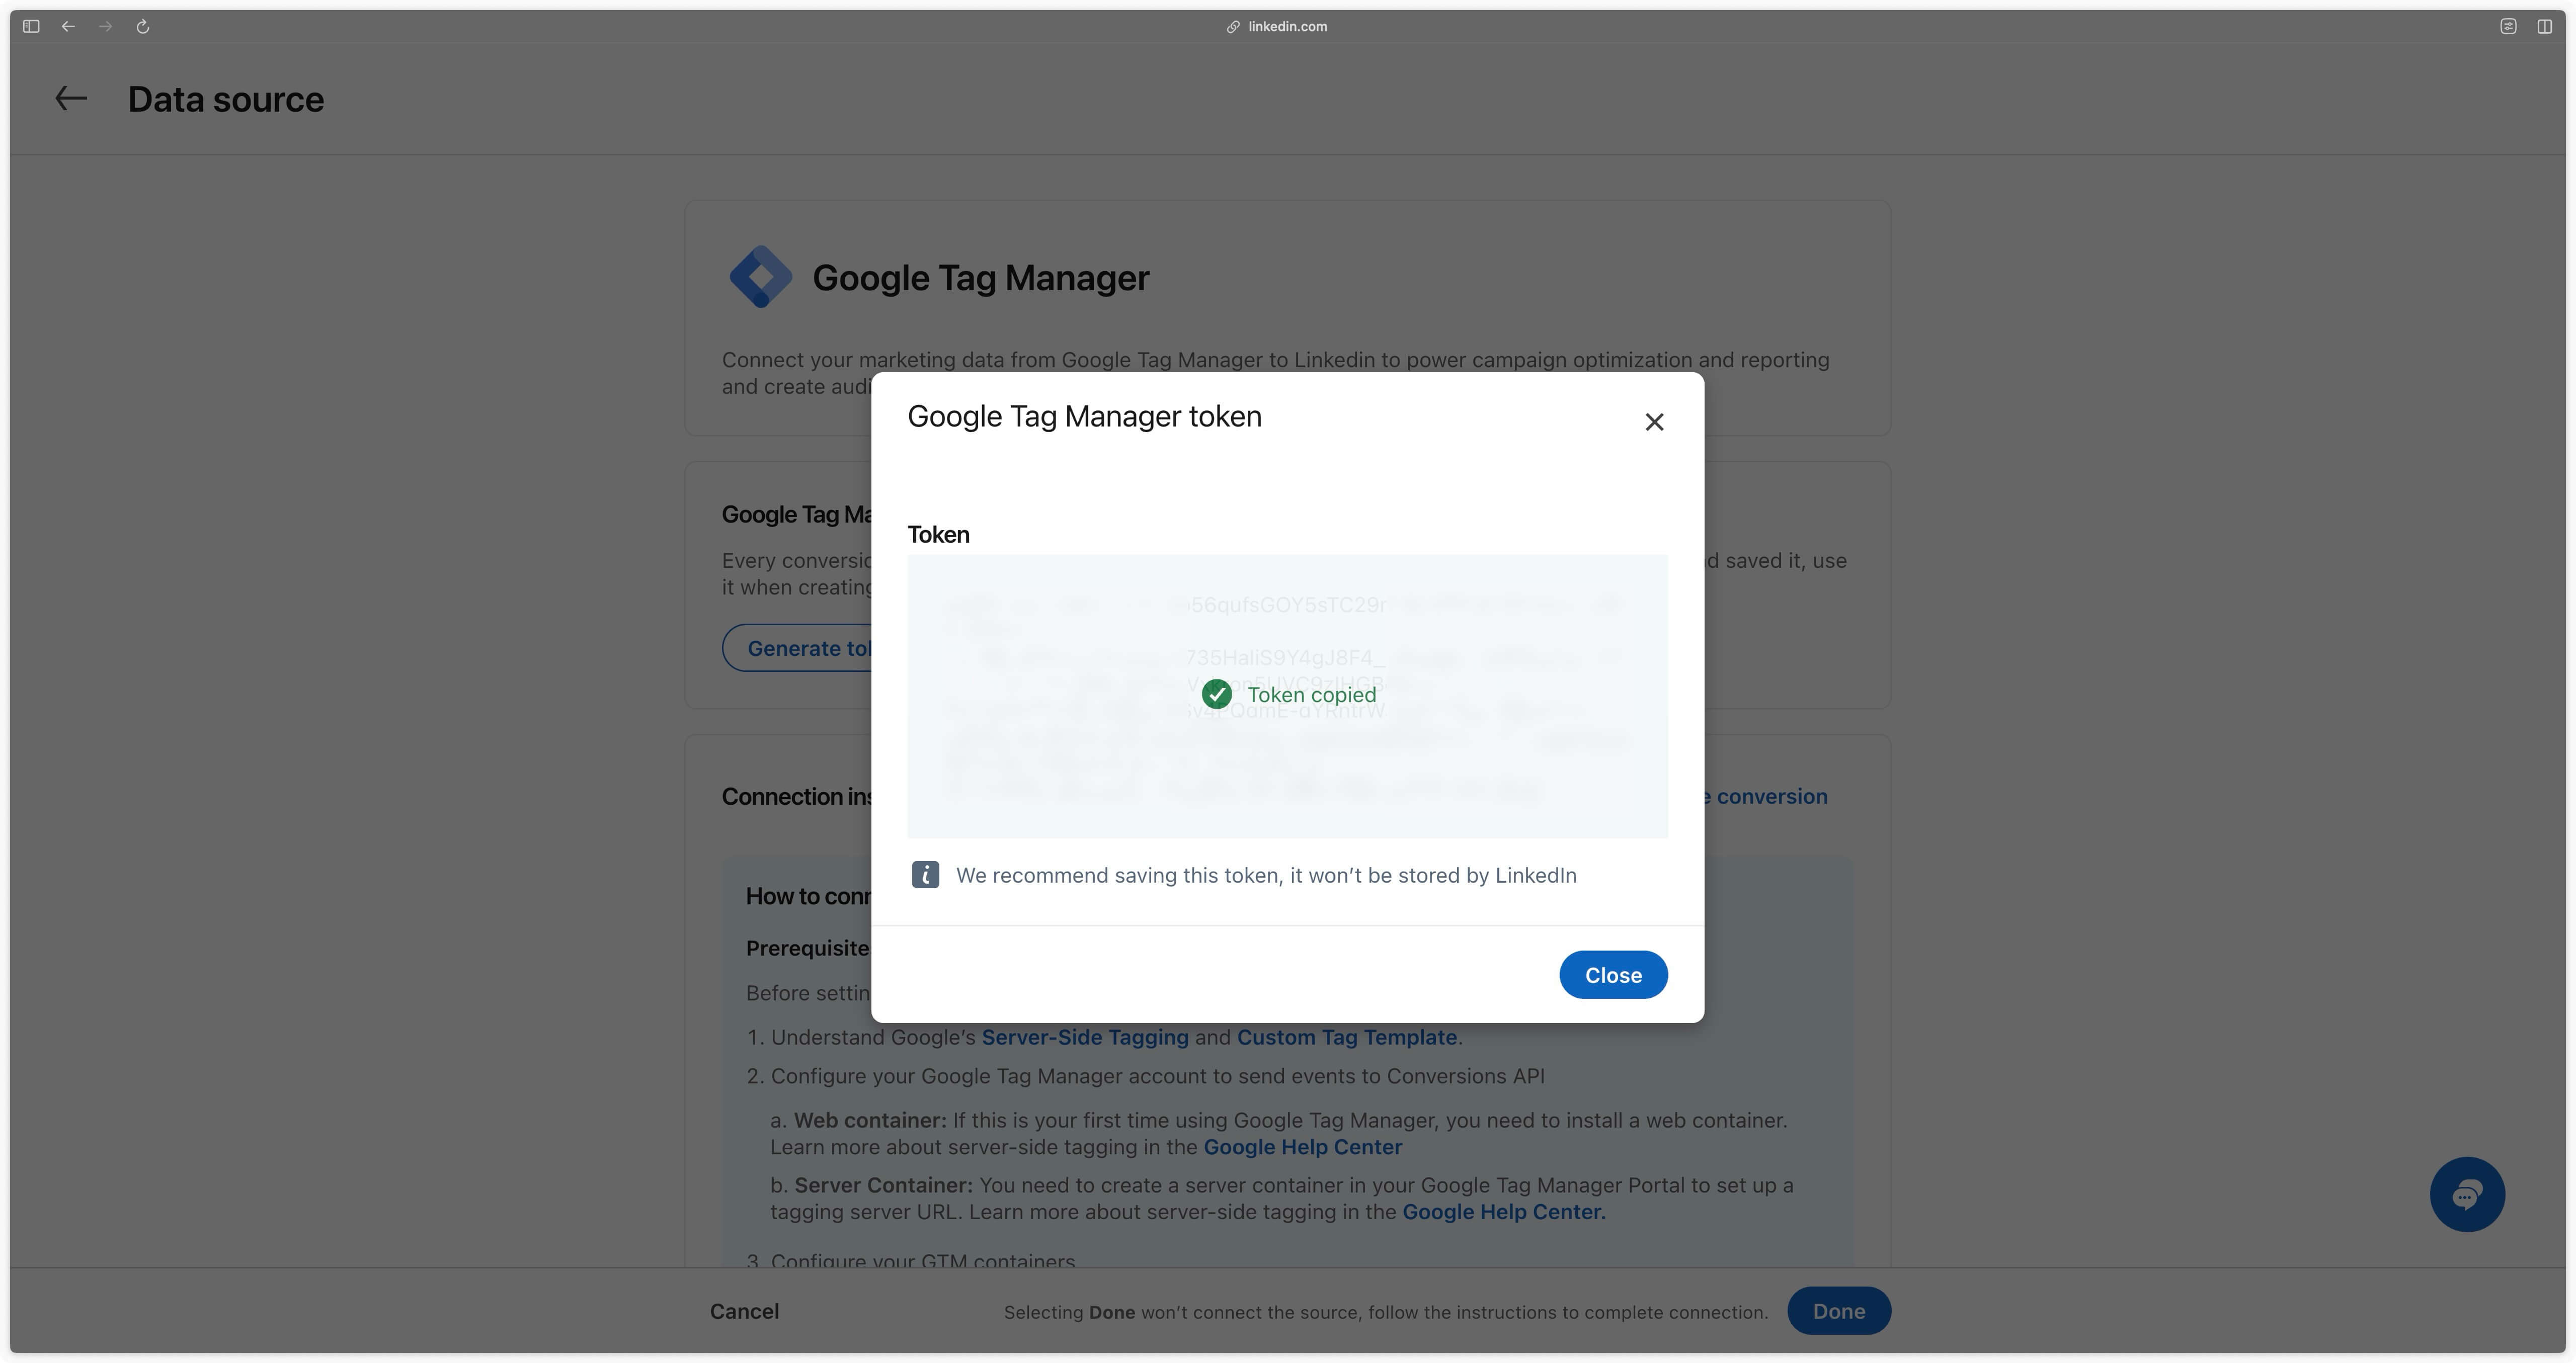Click the blue Close button

[1613, 975]
